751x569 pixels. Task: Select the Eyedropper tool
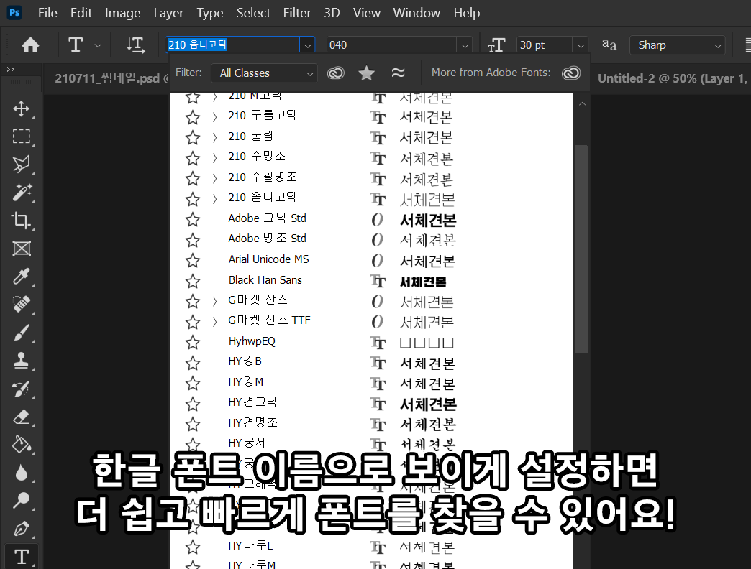click(x=22, y=276)
